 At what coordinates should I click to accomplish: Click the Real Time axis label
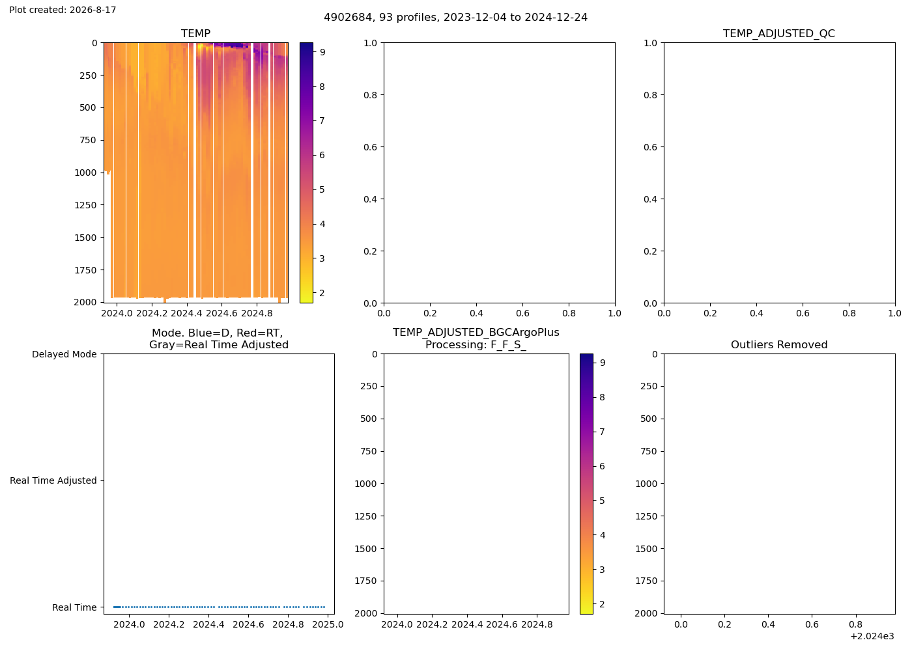click(x=74, y=607)
